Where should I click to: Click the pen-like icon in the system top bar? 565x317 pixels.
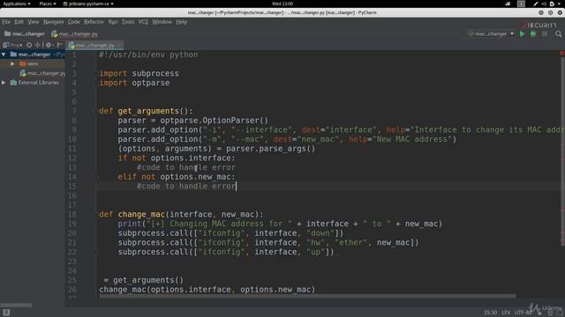(x=536, y=4)
